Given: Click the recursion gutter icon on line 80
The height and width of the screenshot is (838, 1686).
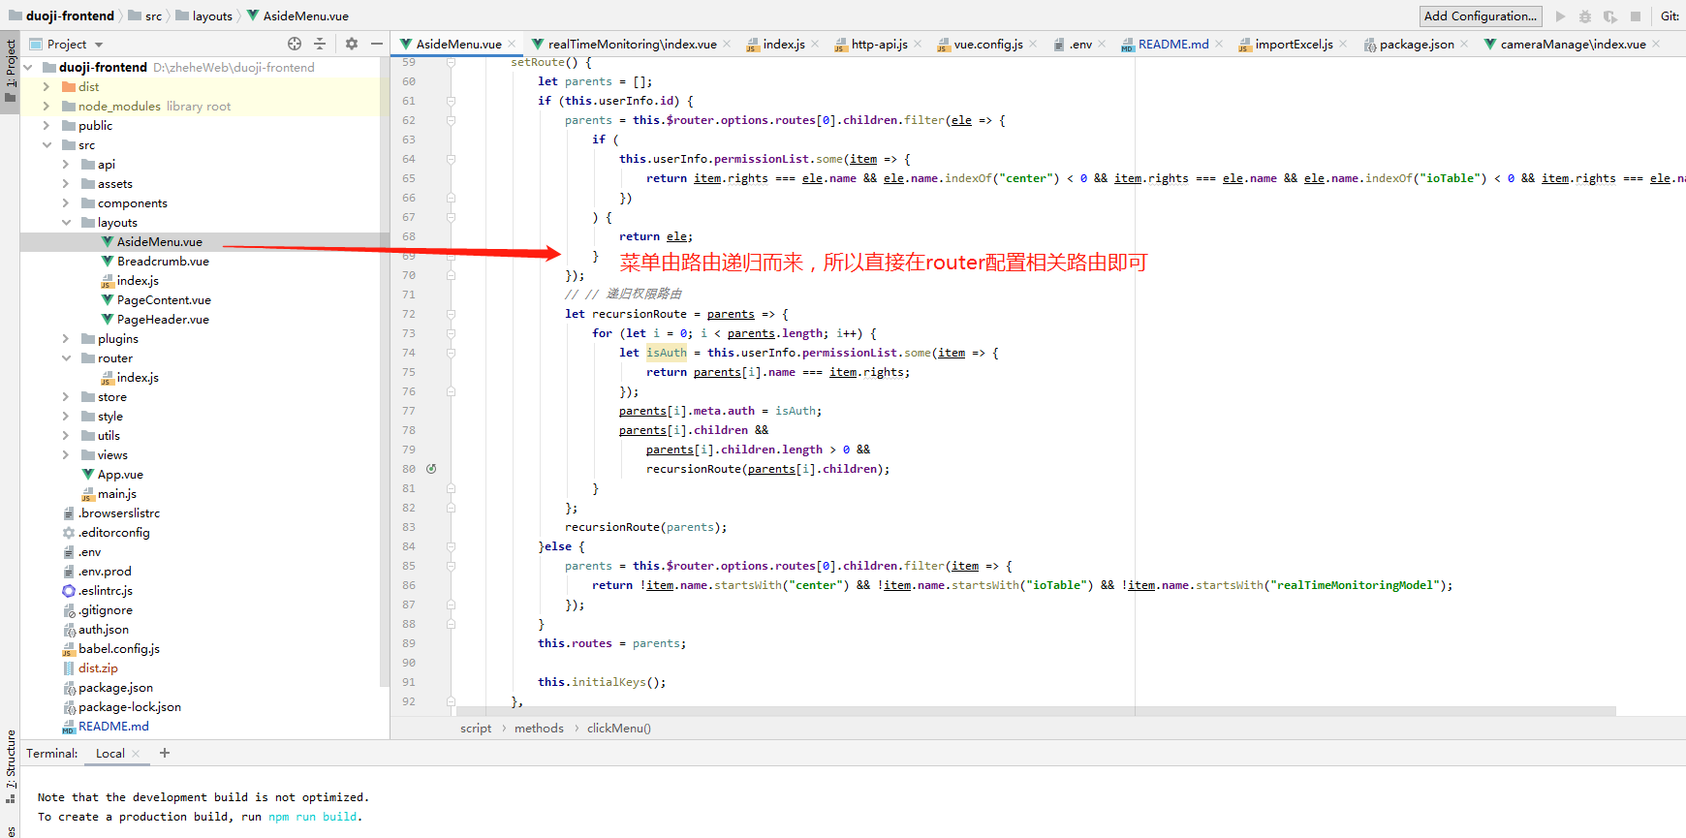Looking at the screenshot, I should [x=431, y=469].
